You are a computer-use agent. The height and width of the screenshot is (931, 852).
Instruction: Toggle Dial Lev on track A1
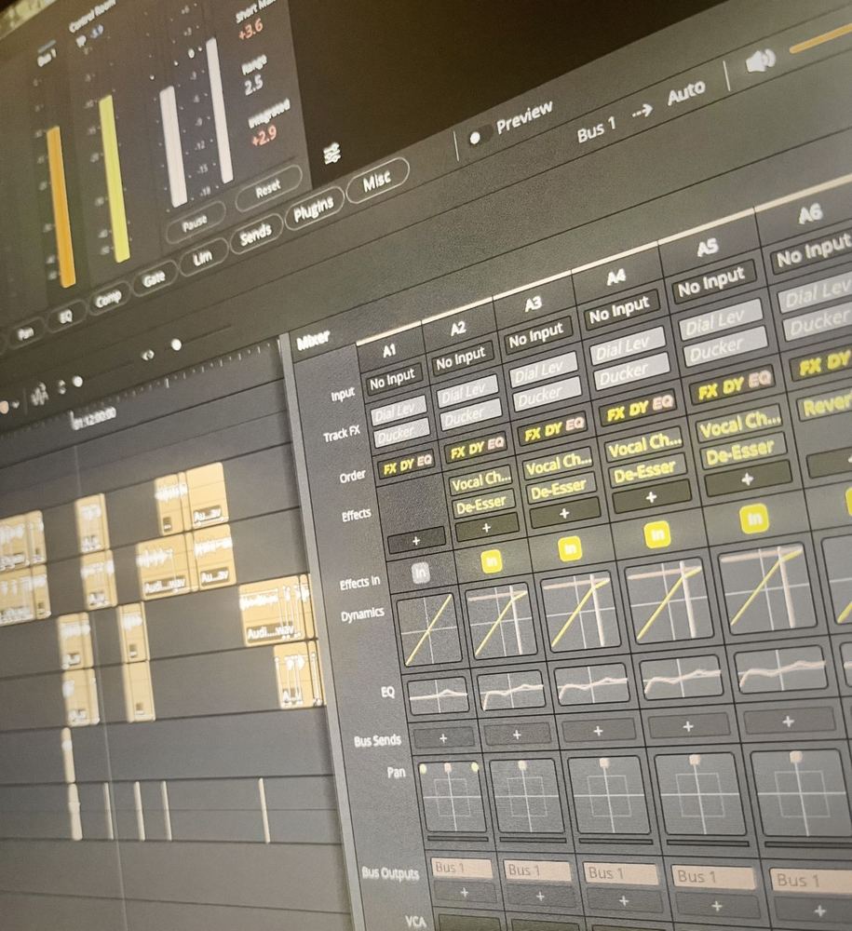pos(397,410)
